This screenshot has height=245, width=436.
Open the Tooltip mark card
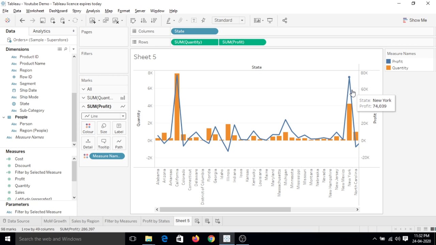point(104,144)
